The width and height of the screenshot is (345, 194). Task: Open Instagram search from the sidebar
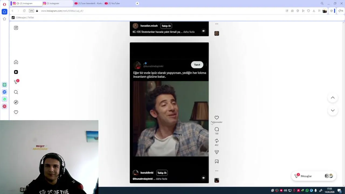coord(16,92)
